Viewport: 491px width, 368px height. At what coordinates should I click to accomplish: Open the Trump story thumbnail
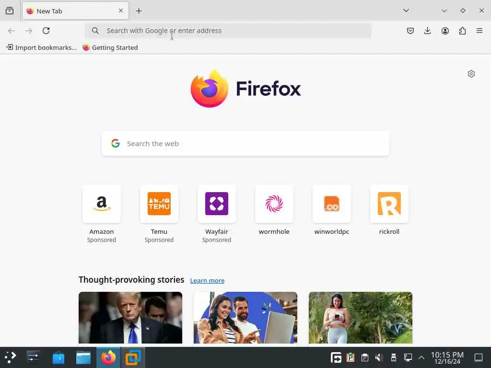point(130,318)
